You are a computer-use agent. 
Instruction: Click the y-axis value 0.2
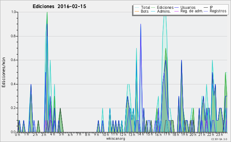coord(13,108)
